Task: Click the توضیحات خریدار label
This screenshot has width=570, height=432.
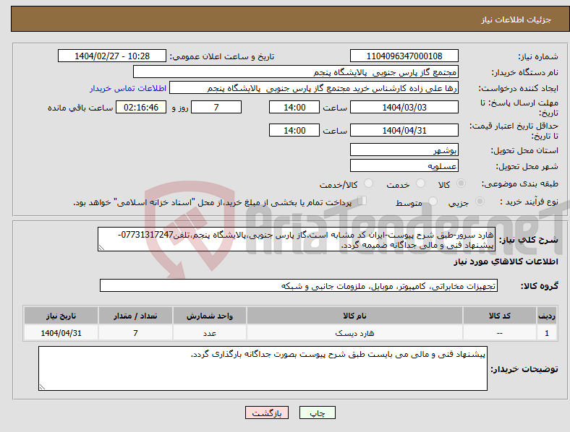Action: click(524, 369)
